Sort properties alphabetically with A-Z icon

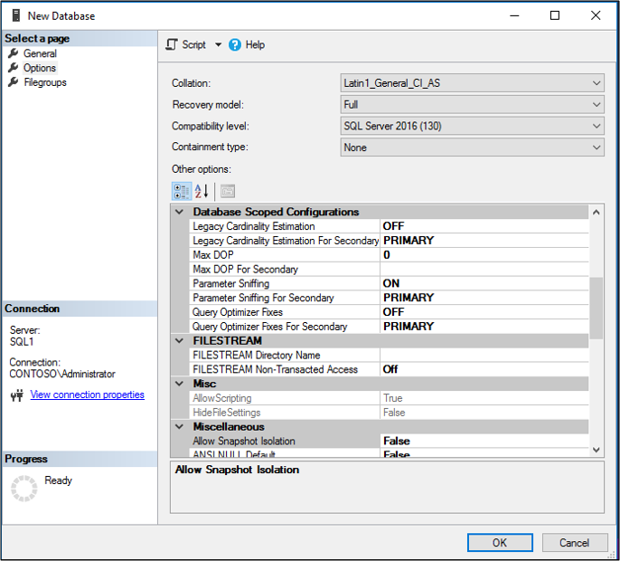pos(202,191)
